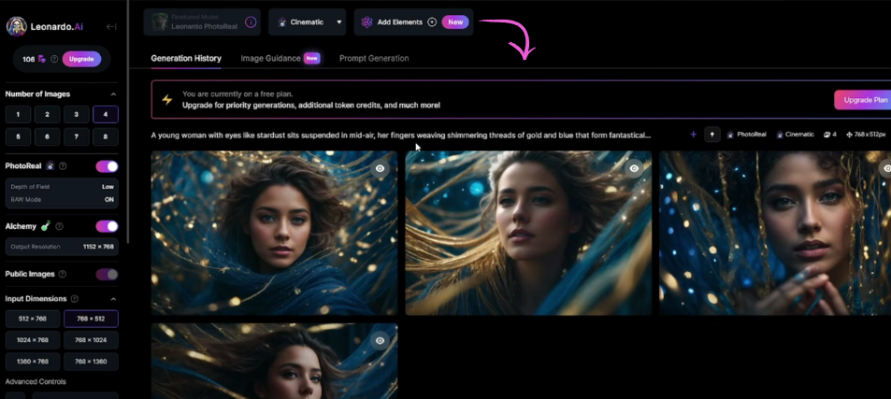Open the Alchemy help tooltip icon

[x=60, y=226]
